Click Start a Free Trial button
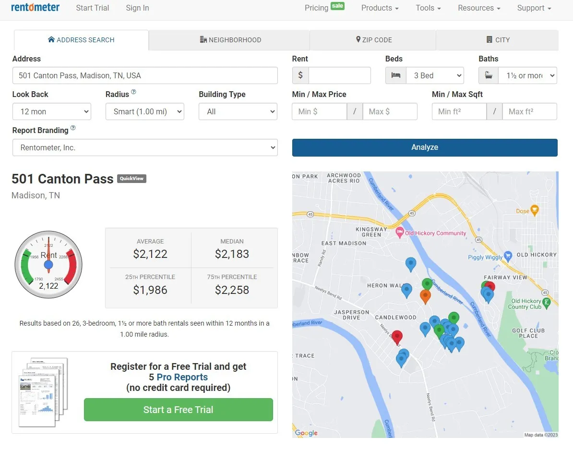This screenshot has width=573, height=450. tap(179, 410)
